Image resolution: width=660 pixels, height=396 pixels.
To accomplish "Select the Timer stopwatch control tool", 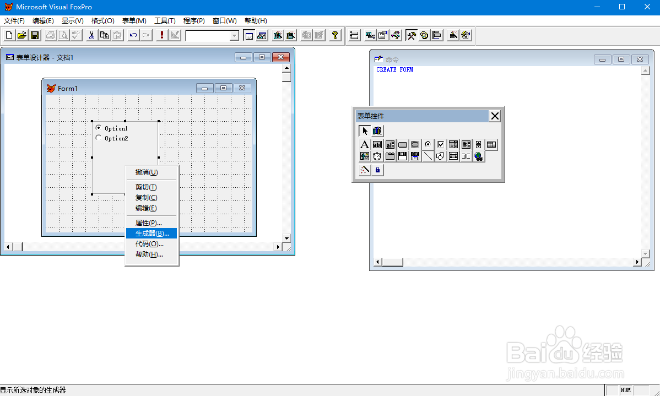I will 377,156.
